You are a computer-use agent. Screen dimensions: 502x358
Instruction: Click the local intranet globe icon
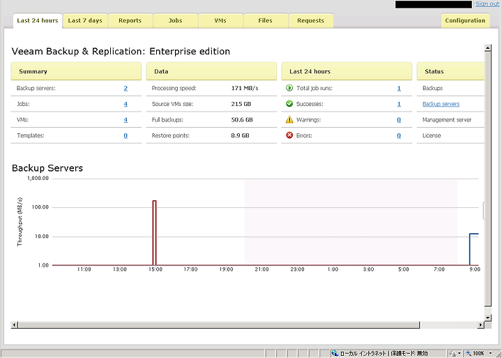[x=335, y=353]
